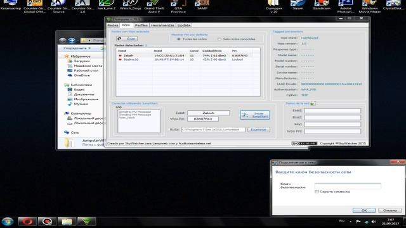Open the Windows Start orb
This screenshot has height=228, width=406.
[8, 222]
